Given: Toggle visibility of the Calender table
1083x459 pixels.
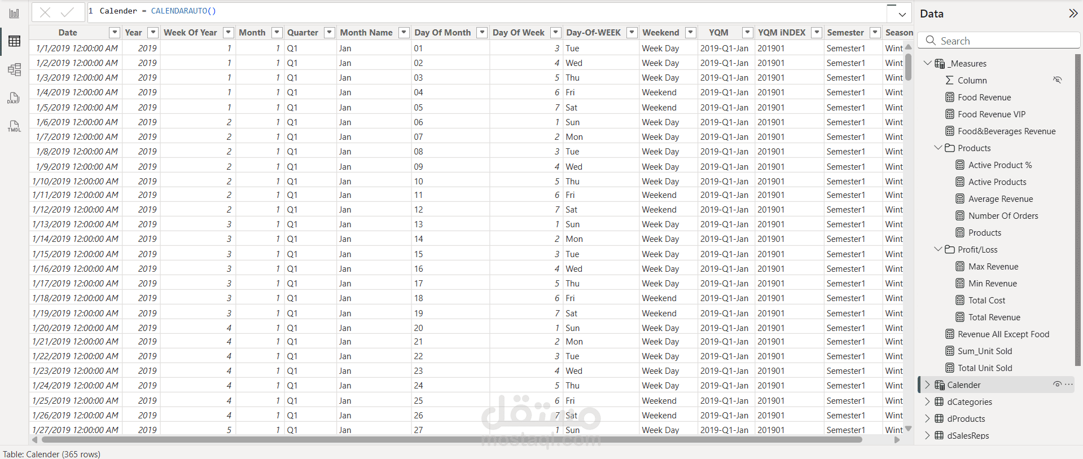Looking at the screenshot, I should [1057, 385].
